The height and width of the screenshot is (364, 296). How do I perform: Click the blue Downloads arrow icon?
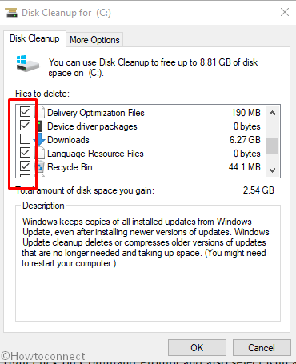tap(40, 139)
